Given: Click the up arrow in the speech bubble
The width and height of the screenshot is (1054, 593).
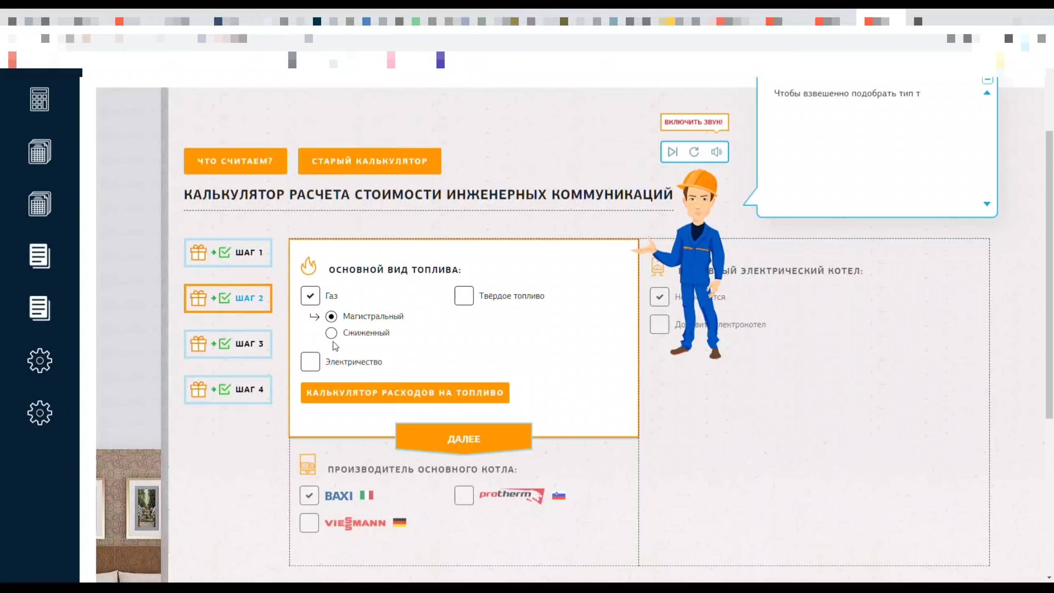Looking at the screenshot, I should pos(988,93).
